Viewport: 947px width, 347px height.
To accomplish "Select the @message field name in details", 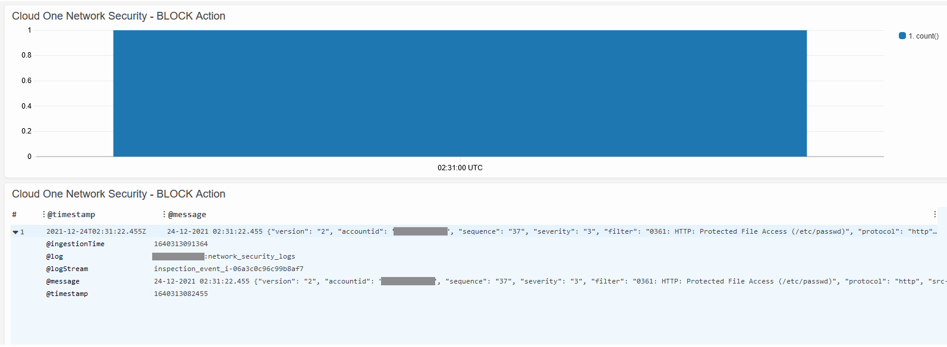I will point(63,281).
